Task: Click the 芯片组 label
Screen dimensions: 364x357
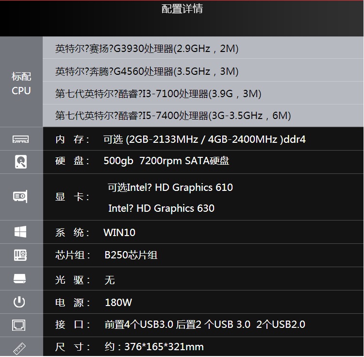Action: [x=72, y=255]
